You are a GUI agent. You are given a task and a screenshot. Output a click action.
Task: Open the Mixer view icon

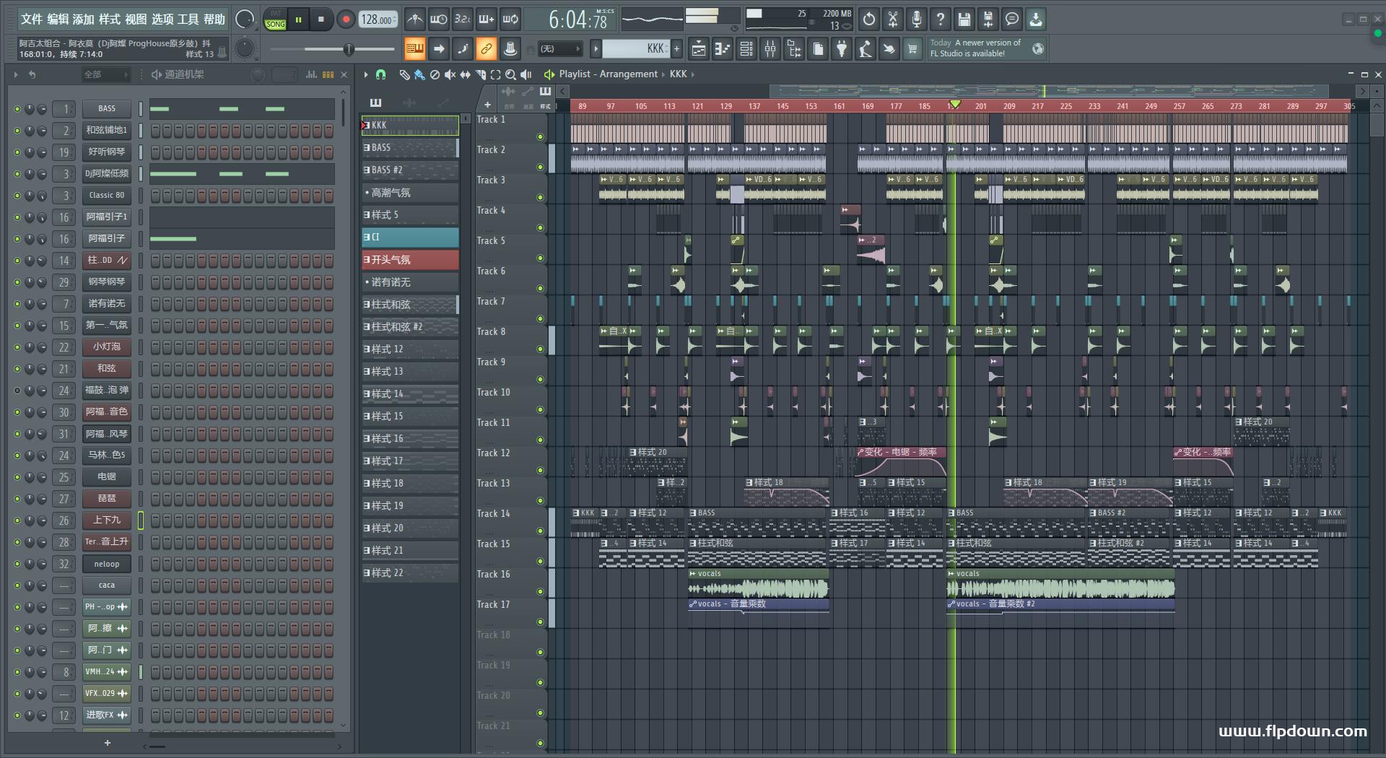coord(770,49)
